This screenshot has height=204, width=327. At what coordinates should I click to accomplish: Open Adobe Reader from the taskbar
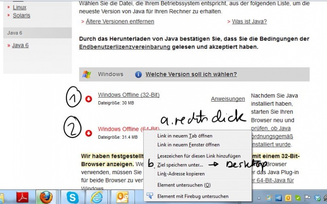point(22,197)
